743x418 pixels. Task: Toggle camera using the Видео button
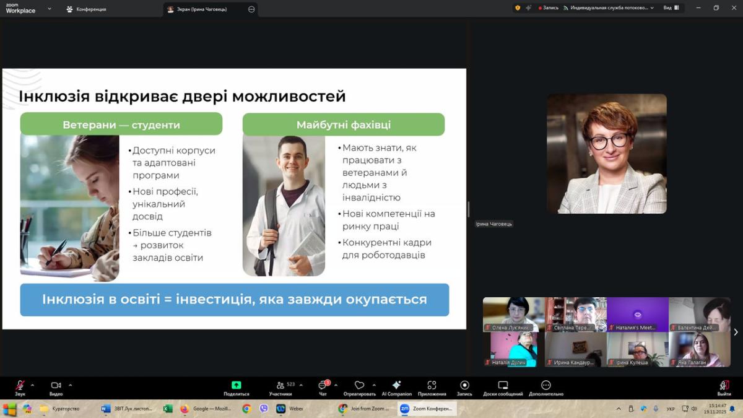(x=56, y=386)
